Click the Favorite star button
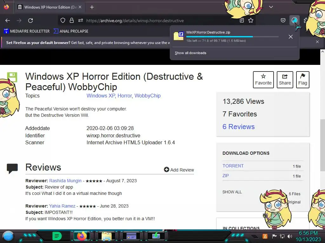 coord(263,80)
